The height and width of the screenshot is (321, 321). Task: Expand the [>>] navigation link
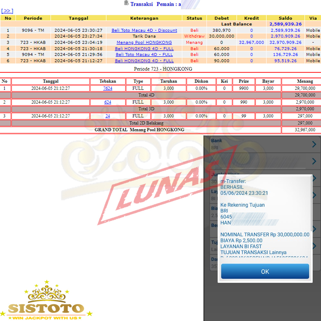tap(7, 11)
